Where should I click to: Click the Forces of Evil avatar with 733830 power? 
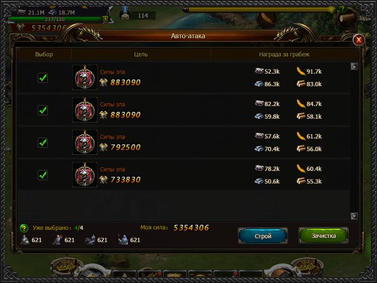point(85,175)
